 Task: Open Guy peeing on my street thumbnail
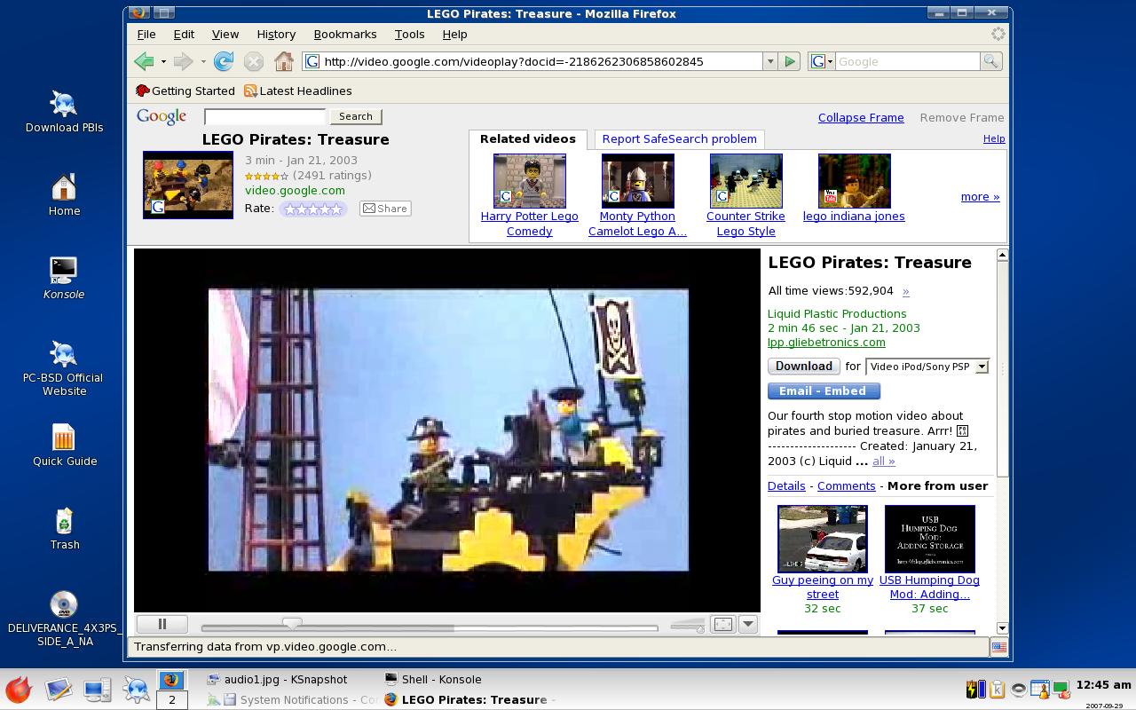point(822,539)
